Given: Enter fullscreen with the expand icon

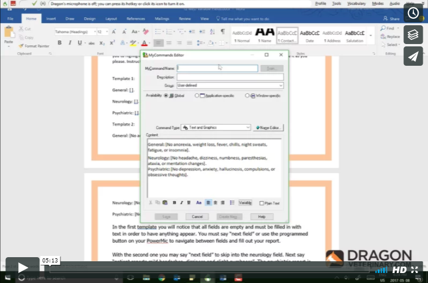Looking at the screenshot, I should pyautogui.click(x=414, y=270).
